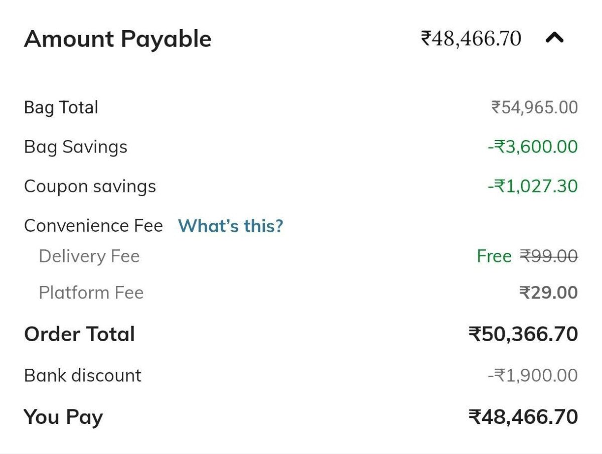
Task: Click the ₹50,366.70 order total value
Action: click(523, 334)
